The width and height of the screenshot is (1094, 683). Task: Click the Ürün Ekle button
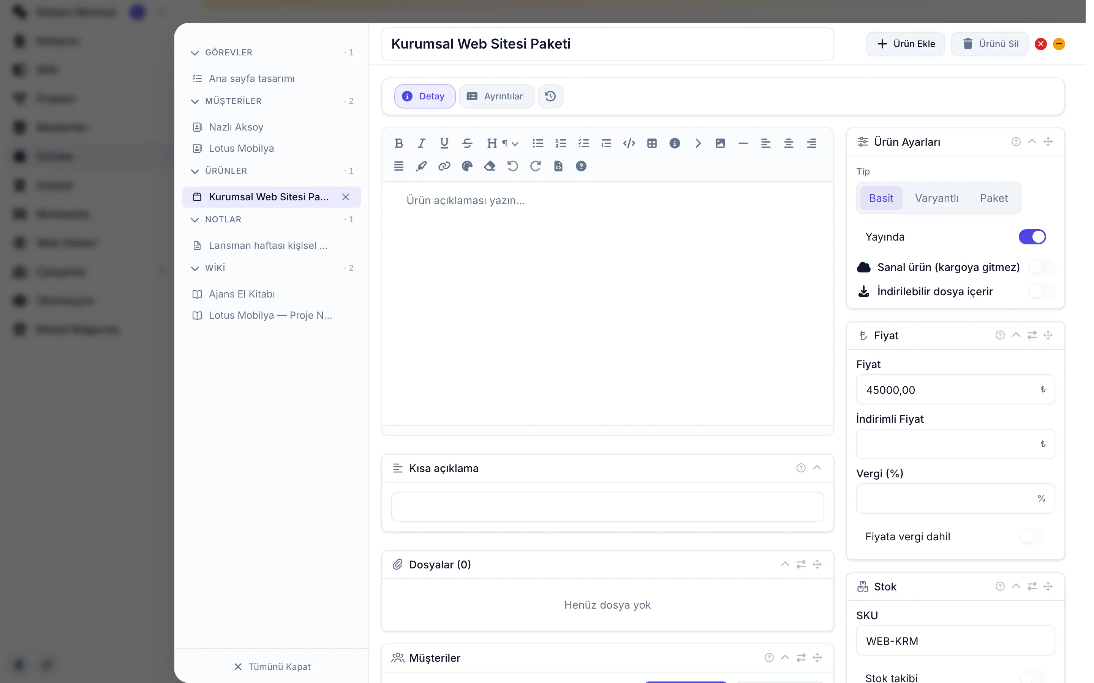coord(906,44)
